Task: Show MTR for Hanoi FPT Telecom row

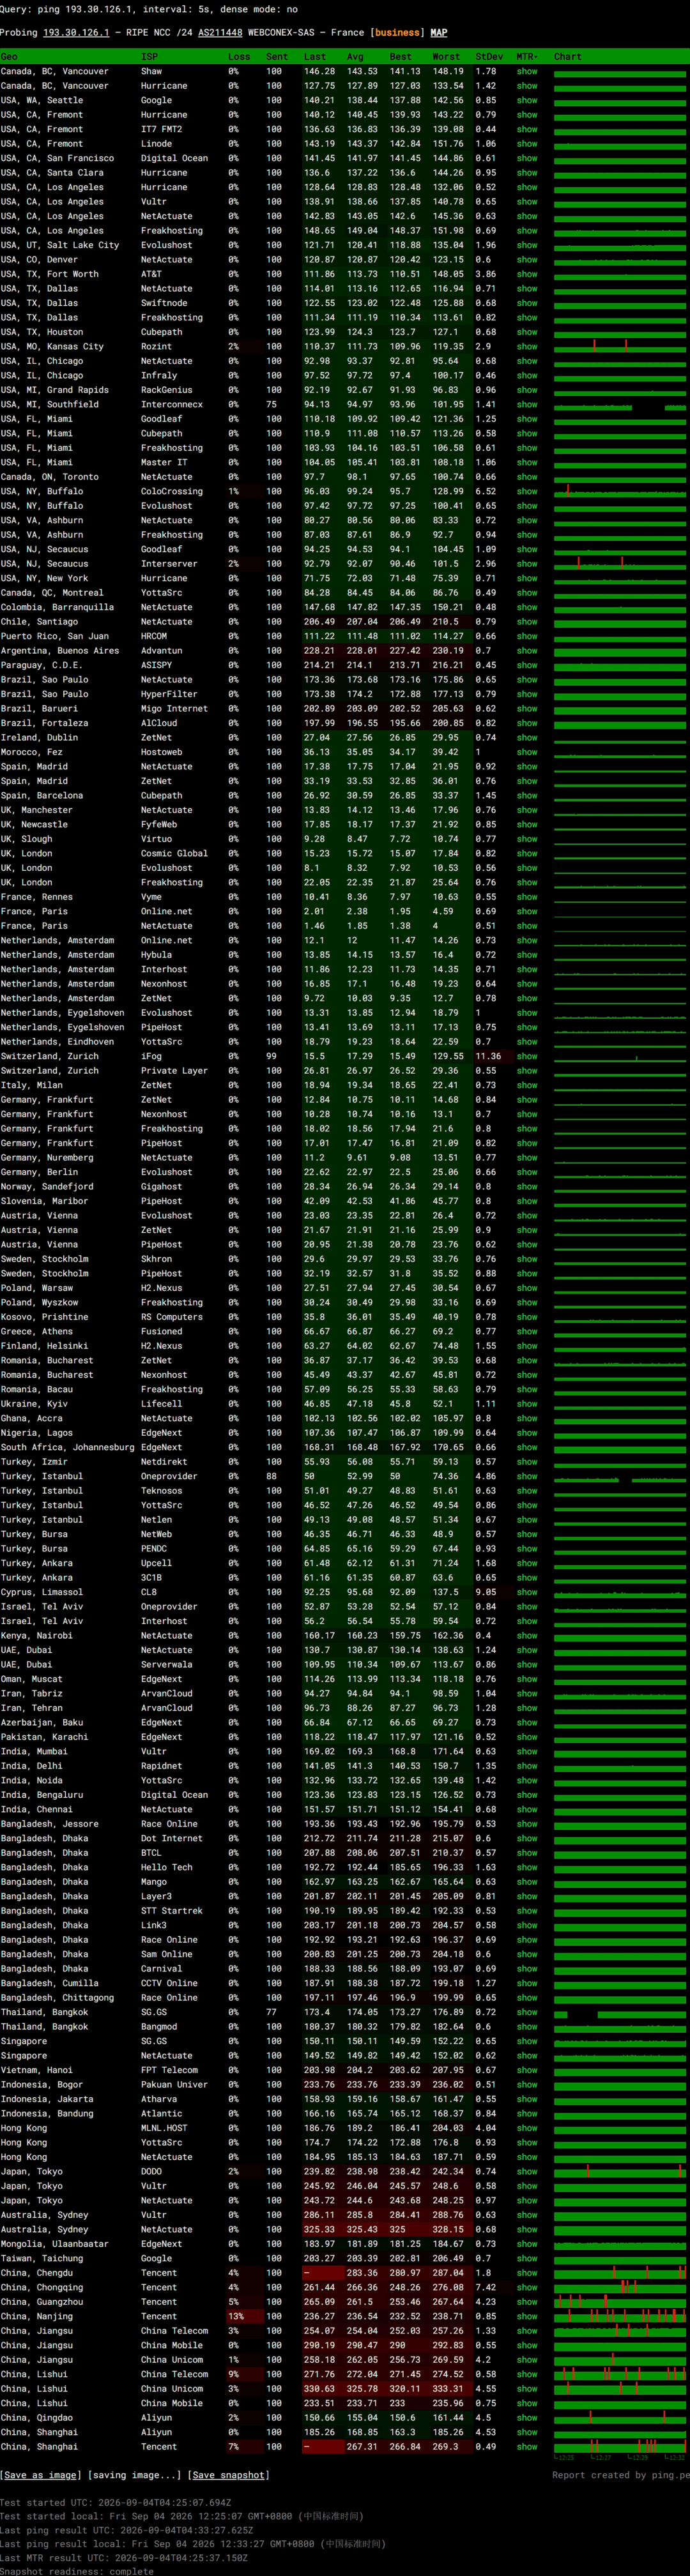Action: (x=526, y=2070)
